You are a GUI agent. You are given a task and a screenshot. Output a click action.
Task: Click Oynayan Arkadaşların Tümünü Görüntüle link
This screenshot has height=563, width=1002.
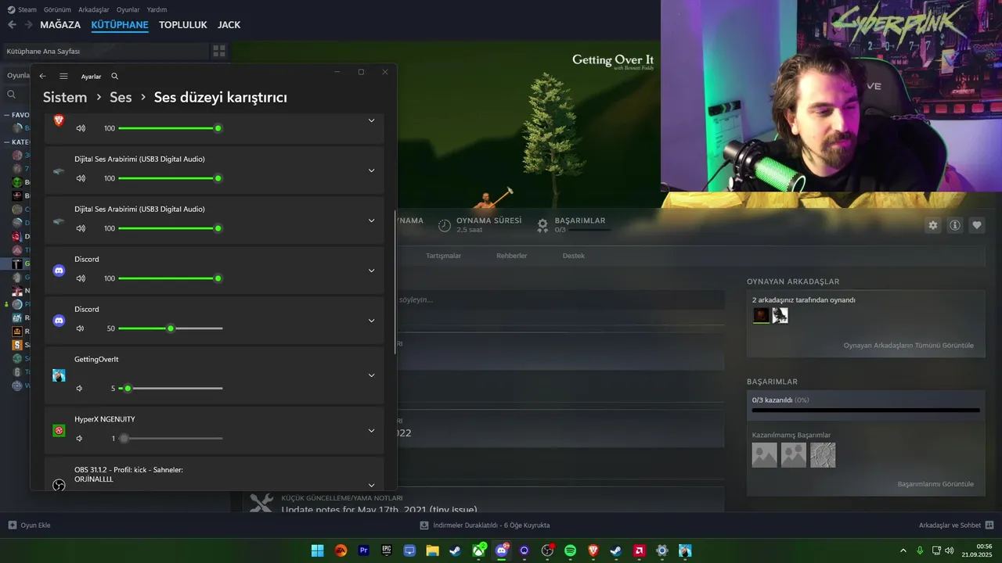[909, 345]
